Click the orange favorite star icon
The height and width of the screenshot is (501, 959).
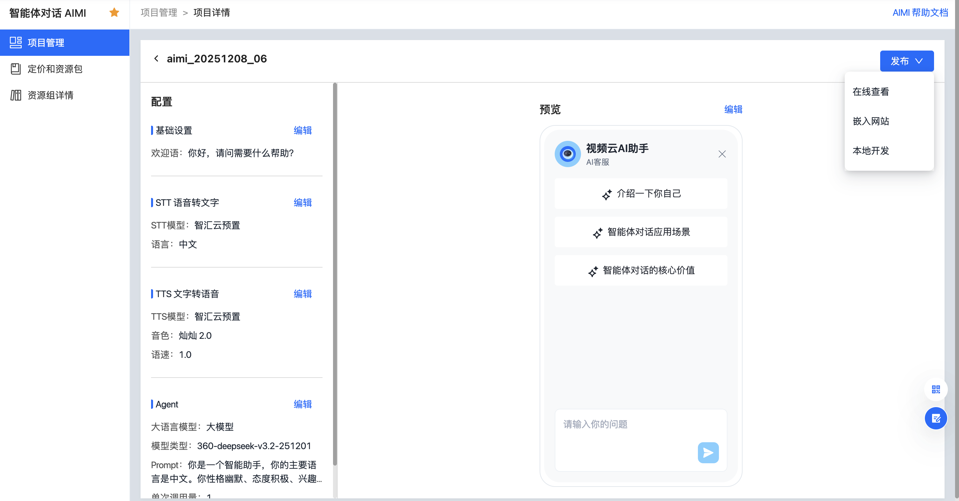coord(114,13)
